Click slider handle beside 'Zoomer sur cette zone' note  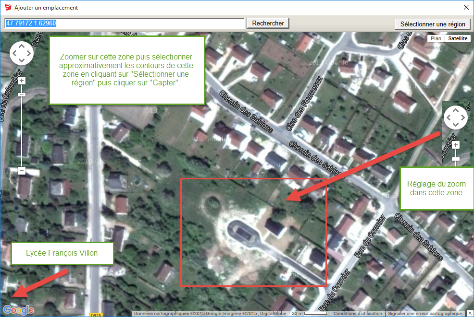(x=22, y=94)
